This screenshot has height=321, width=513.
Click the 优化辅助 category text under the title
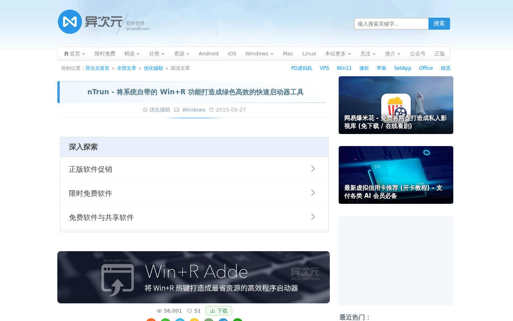click(x=160, y=110)
